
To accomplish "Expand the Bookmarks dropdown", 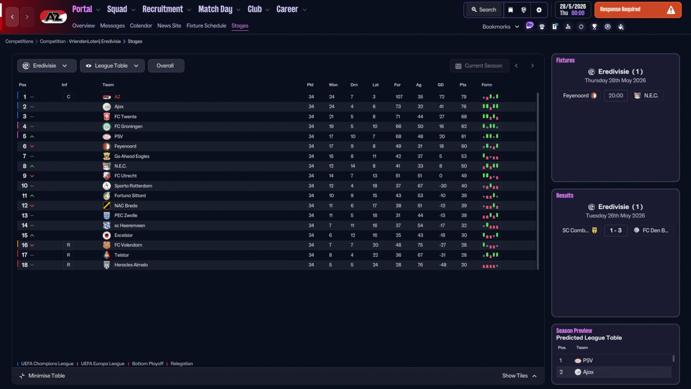I will click(500, 26).
